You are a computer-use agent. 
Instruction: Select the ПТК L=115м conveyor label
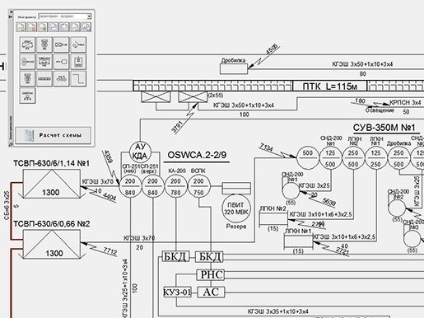pyautogui.click(x=330, y=87)
